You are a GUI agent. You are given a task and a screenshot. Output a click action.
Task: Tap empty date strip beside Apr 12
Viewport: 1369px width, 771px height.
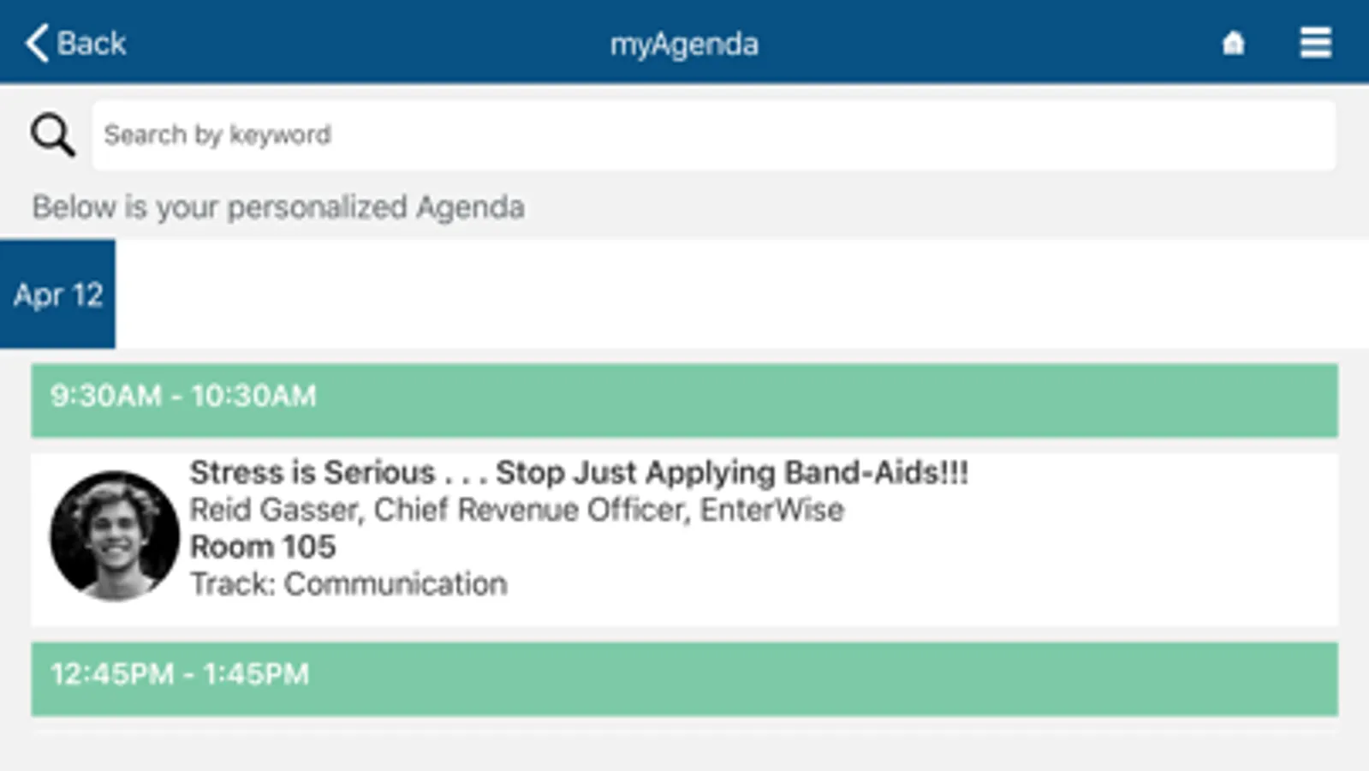tap(742, 294)
